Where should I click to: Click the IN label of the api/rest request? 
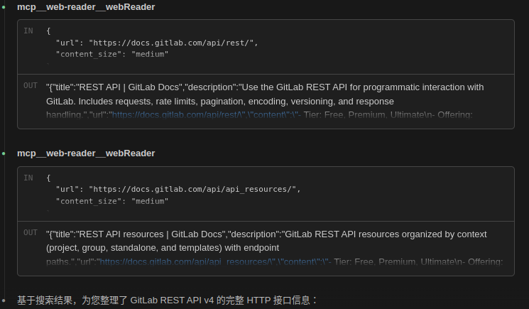28,31
